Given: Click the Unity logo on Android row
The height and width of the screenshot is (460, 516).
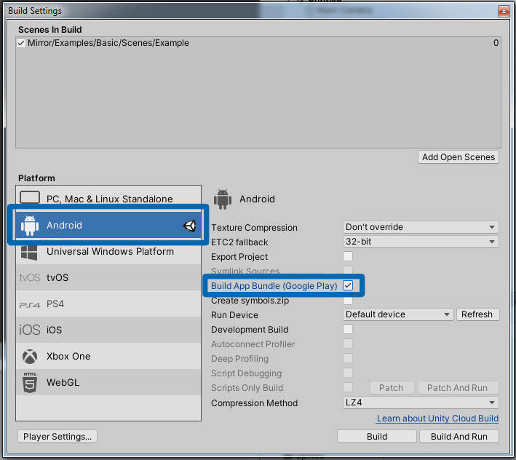Looking at the screenshot, I should pyautogui.click(x=190, y=226).
